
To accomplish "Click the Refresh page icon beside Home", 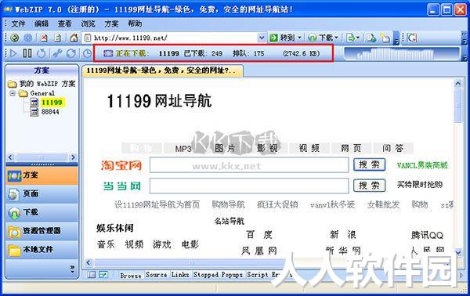I will [x=57, y=38].
